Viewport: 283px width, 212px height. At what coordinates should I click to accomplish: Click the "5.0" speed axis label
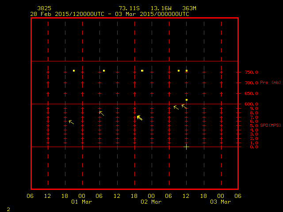coord(254,125)
